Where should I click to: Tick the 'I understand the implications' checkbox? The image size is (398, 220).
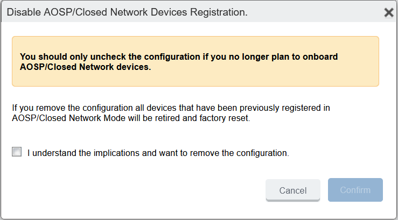17,152
